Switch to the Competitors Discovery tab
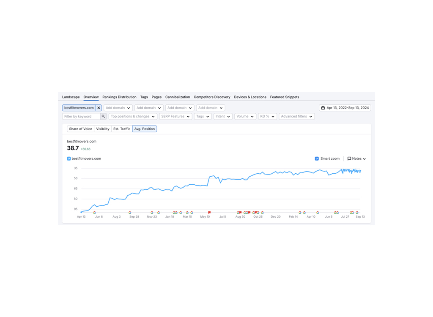This screenshot has height=317, width=433. pos(212,97)
